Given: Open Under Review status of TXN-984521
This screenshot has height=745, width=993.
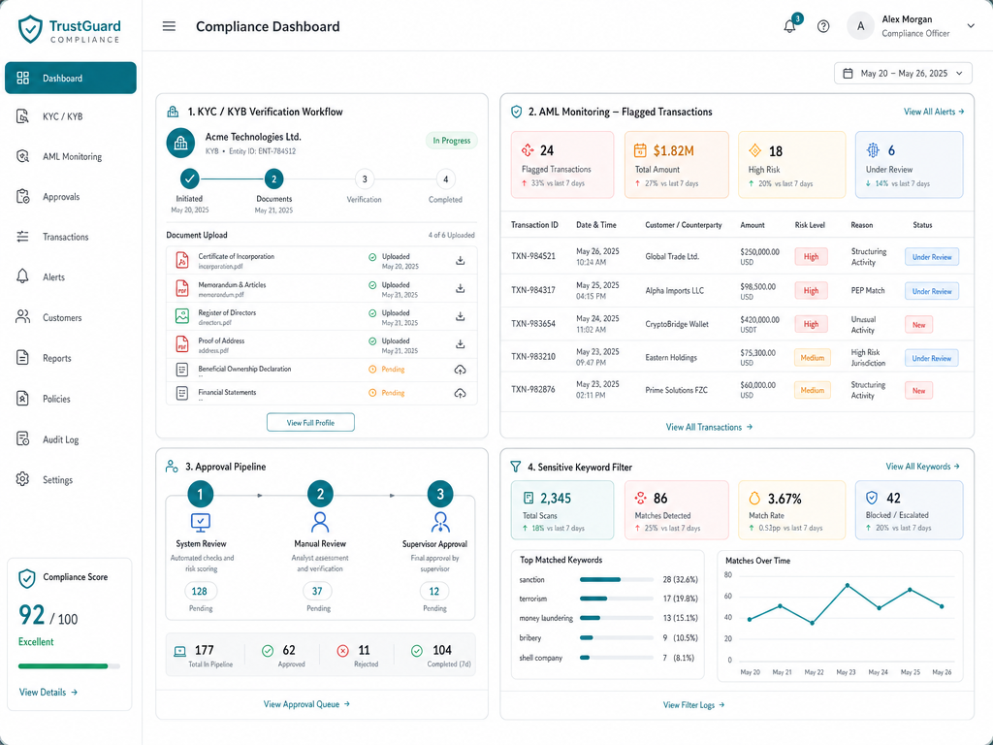Looking at the screenshot, I should click(932, 257).
